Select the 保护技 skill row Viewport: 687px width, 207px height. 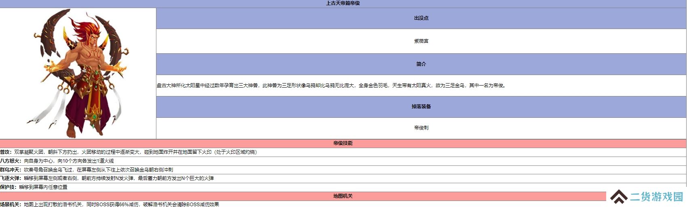click(x=343, y=187)
